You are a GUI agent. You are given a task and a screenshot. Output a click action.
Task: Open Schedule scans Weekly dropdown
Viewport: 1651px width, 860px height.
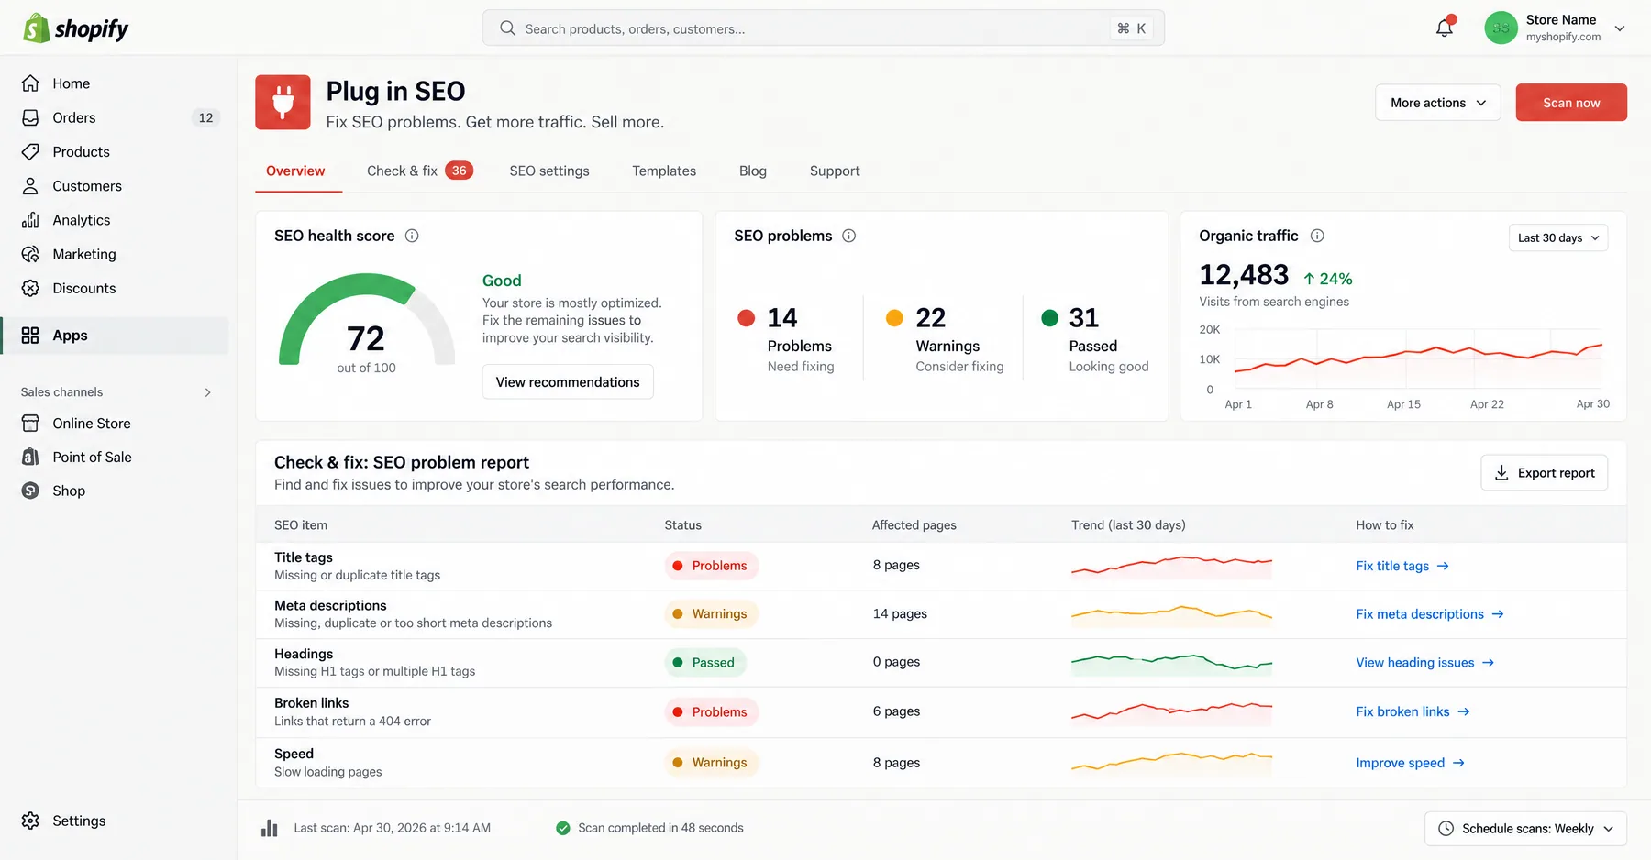pyautogui.click(x=1525, y=829)
